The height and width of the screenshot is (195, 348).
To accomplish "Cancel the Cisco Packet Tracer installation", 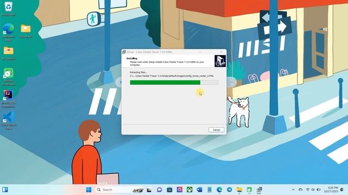I will coord(216,130).
